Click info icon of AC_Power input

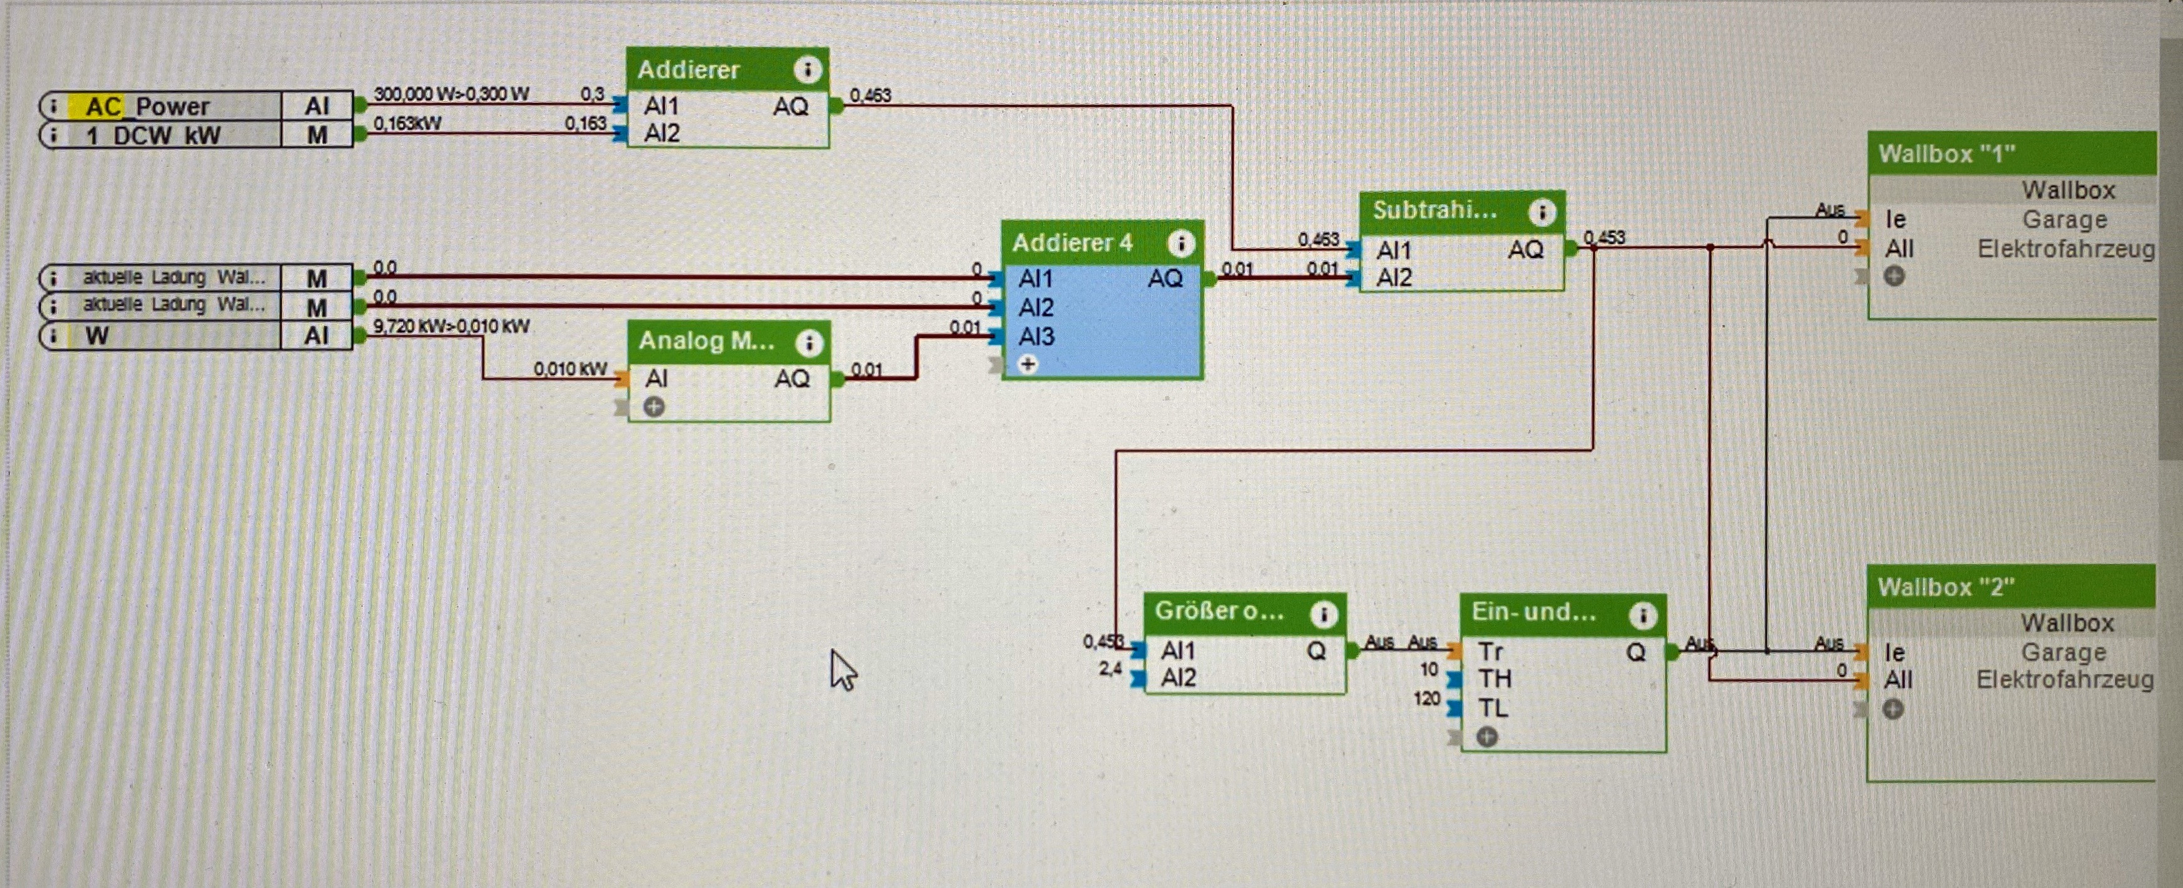coord(54,107)
